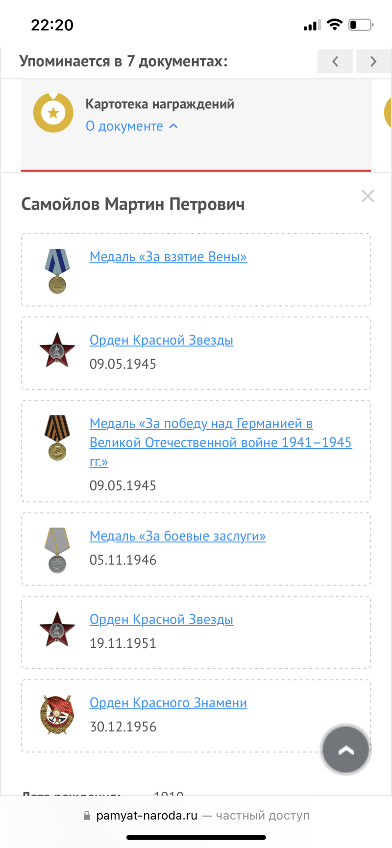
Task: Close the Самойлов Мартин Петрович panel
Action: (367, 196)
